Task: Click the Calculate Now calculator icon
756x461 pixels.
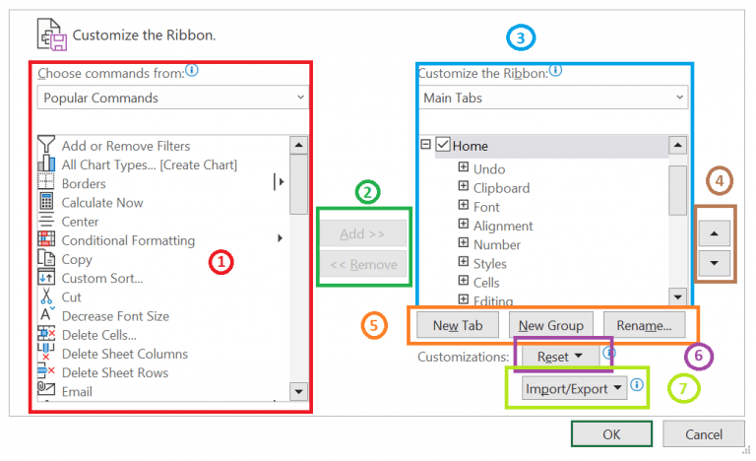Action: click(46, 202)
